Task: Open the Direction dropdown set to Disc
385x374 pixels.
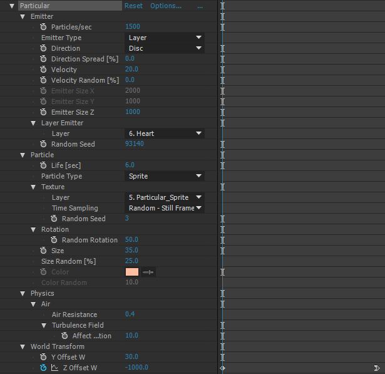Action: click(165, 48)
